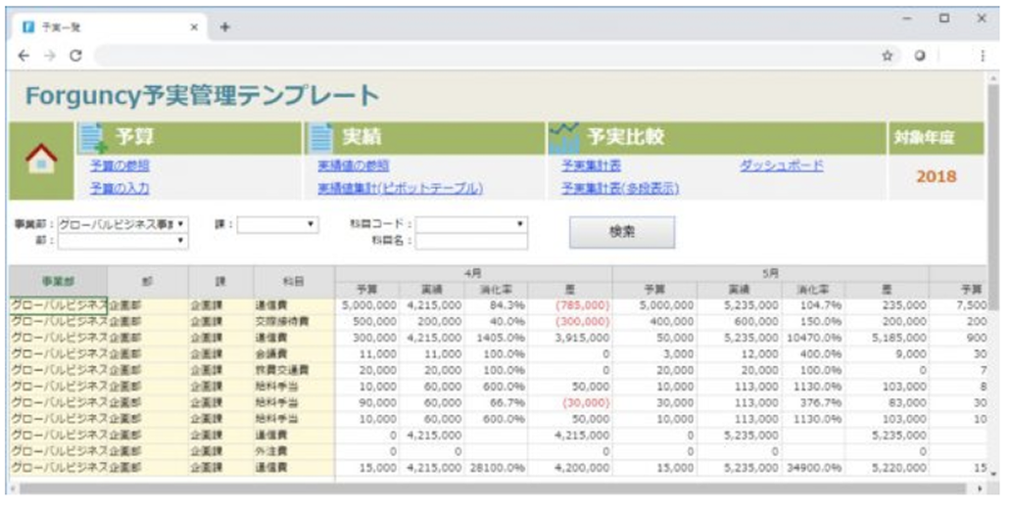Click the 4,200,000 cell

pyautogui.click(x=570, y=468)
